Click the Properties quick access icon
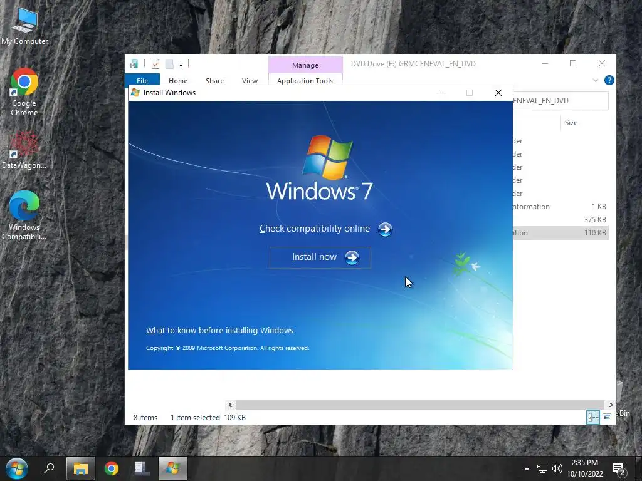Image resolution: width=642 pixels, height=481 pixels. [155, 63]
